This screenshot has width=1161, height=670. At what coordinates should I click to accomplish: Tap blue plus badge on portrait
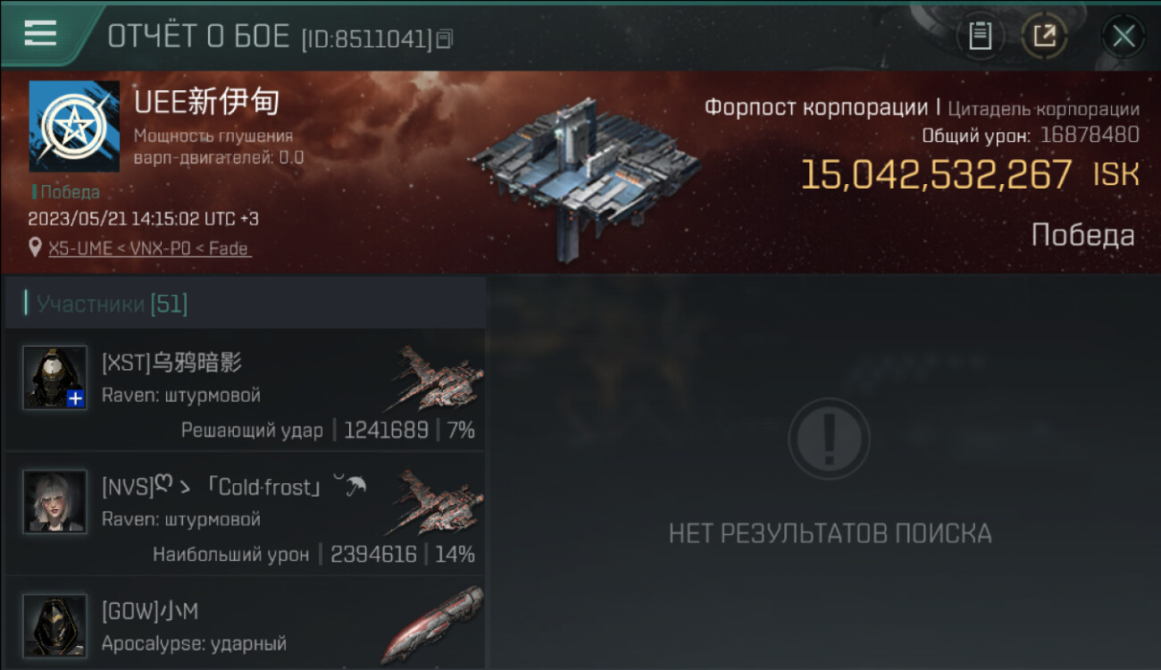pos(76,399)
